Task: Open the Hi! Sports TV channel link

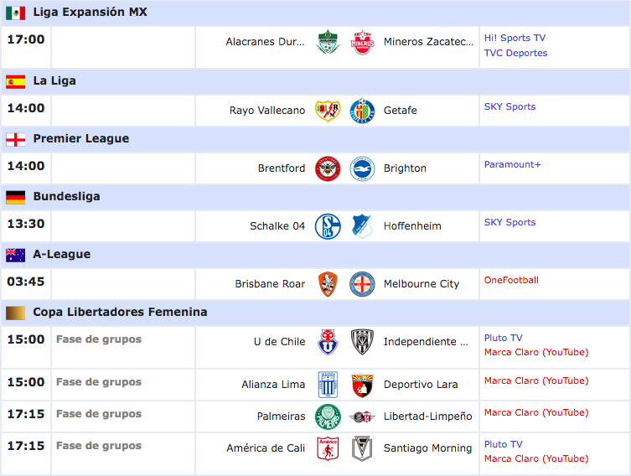Action: (515, 38)
